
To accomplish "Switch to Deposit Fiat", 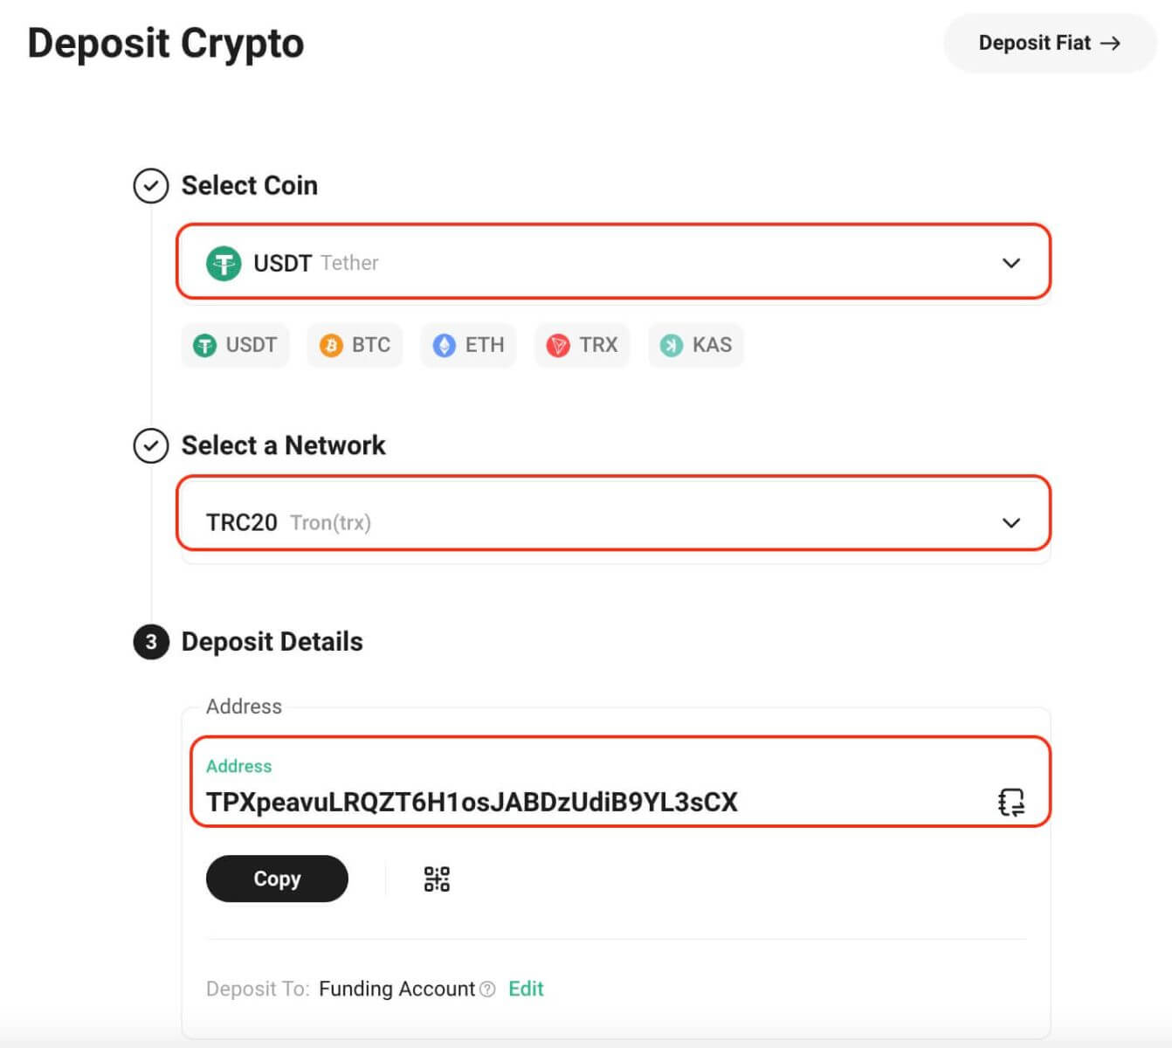I will tap(1048, 42).
